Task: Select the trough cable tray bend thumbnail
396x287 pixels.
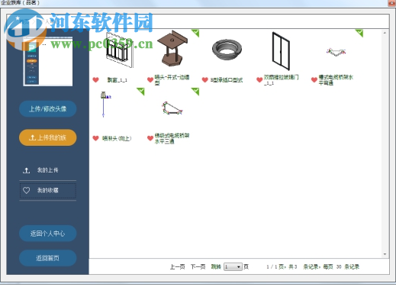Action: coord(336,52)
